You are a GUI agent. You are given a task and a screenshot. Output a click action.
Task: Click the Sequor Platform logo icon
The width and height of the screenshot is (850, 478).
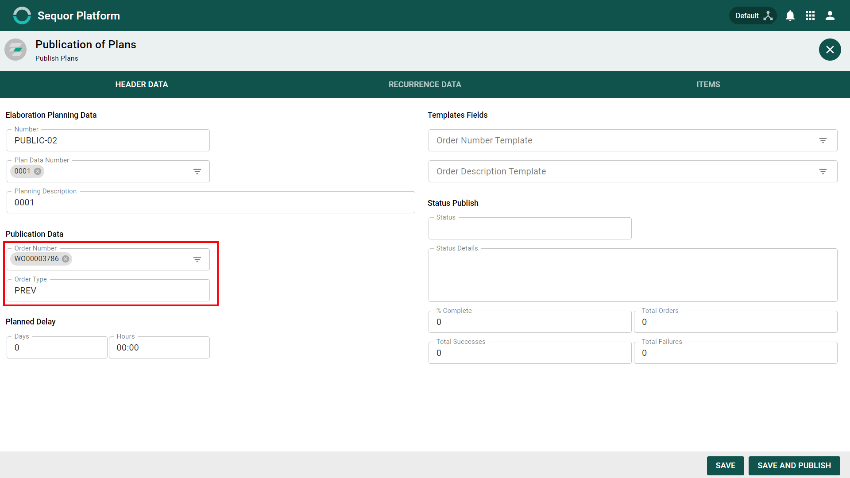pos(22,15)
